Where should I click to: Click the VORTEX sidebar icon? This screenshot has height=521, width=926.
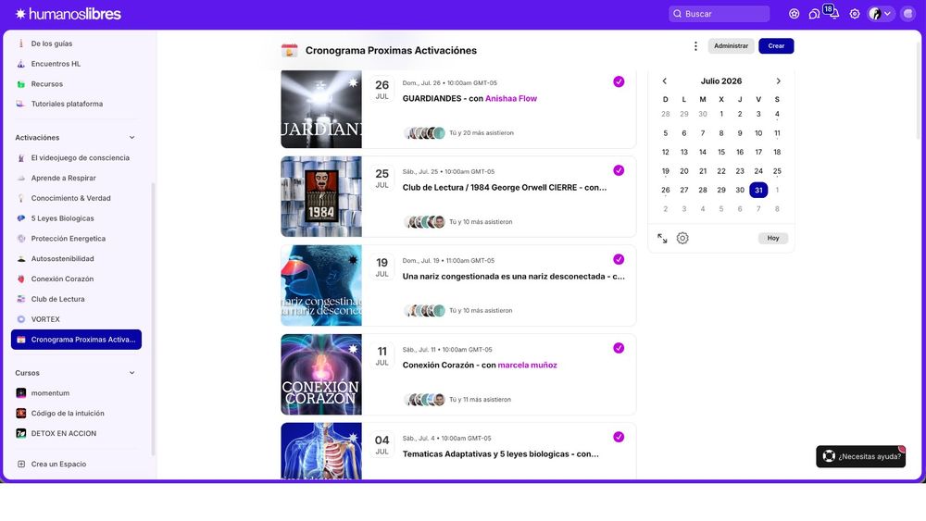coord(21,319)
